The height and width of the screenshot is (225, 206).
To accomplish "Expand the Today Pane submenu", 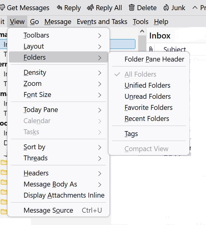I will 58,110.
